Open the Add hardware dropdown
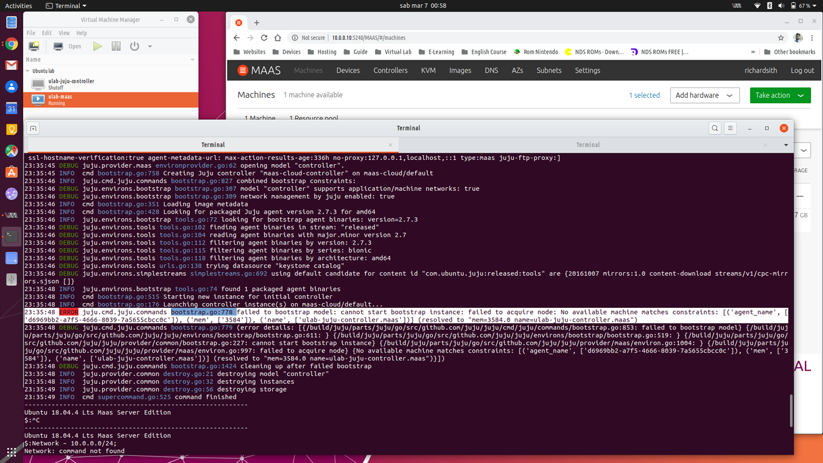This screenshot has width=823, height=463. point(704,95)
